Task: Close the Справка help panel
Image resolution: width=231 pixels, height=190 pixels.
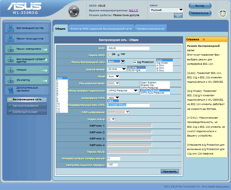Action: click(204, 39)
